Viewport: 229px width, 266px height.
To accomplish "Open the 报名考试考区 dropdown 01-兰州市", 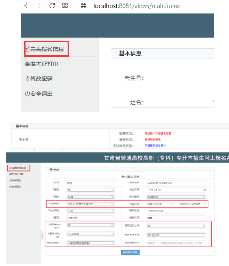I will pyautogui.click(x=176, y=235).
